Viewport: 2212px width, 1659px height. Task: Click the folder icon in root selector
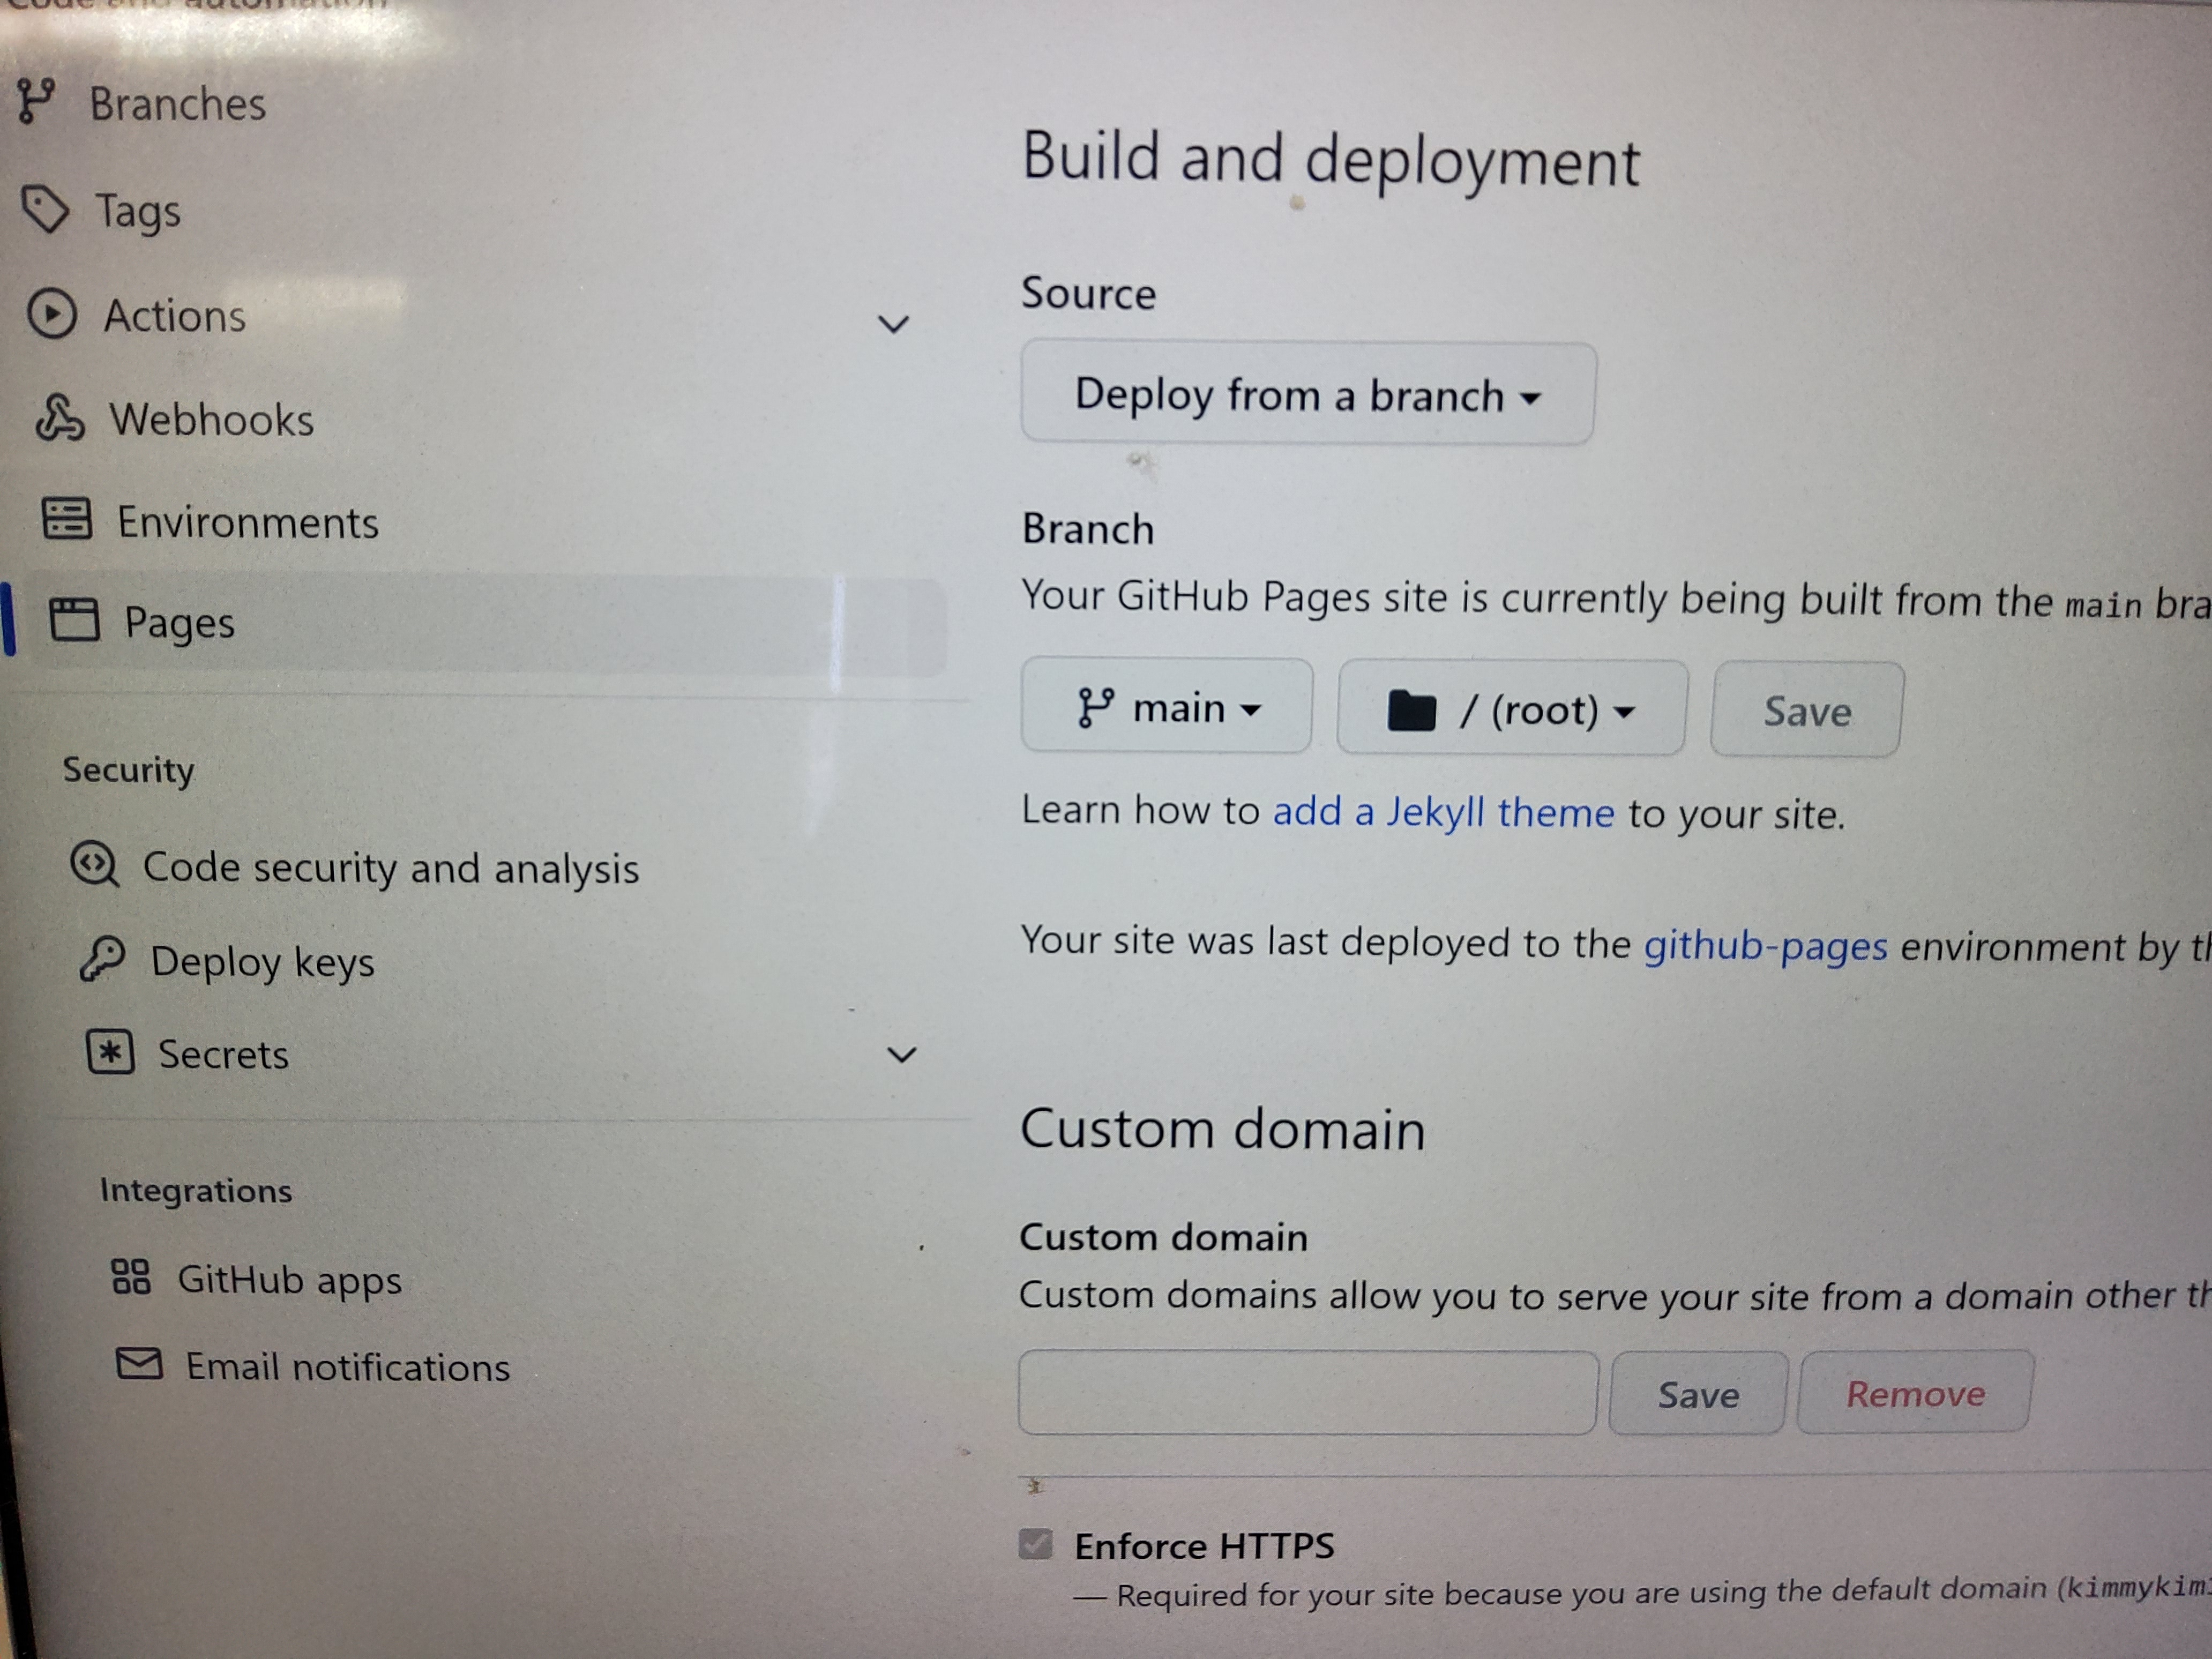point(1412,711)
